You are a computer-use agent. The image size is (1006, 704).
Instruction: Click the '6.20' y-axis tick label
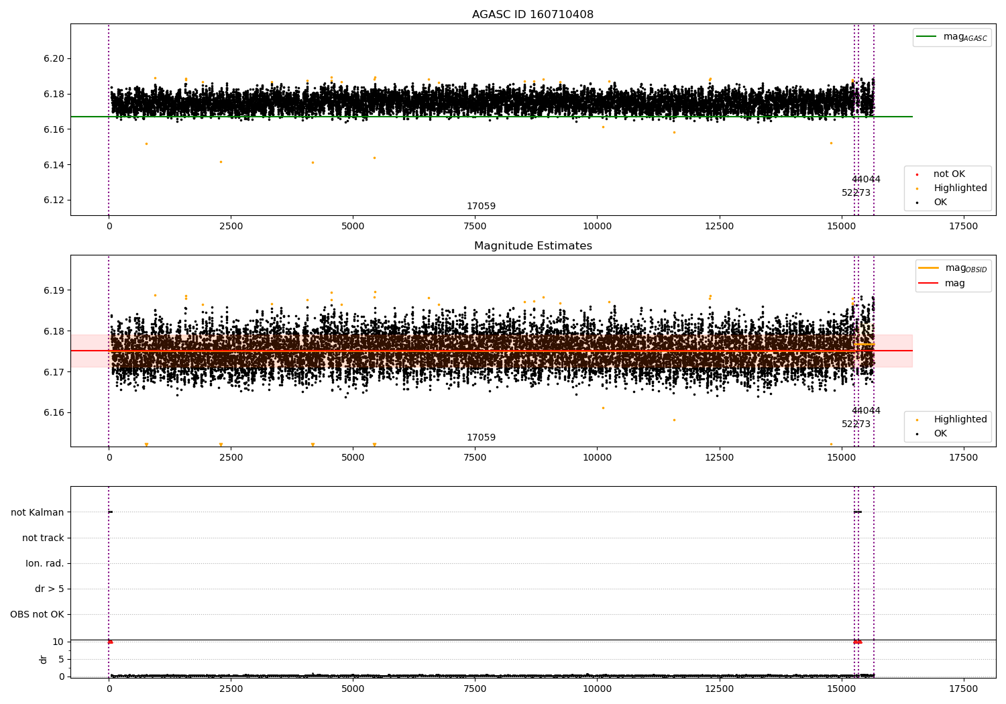[x=54, y=59]
